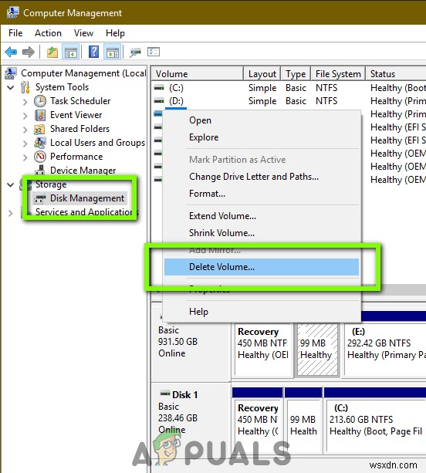Screen dimensions: 426x473
Task: Expand the Performance node
Action: (25, 157)
